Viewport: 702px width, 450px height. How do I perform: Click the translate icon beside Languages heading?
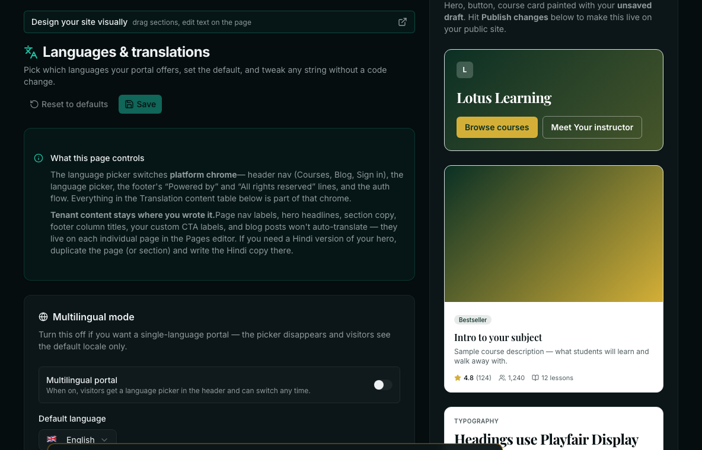click(31, 52)
